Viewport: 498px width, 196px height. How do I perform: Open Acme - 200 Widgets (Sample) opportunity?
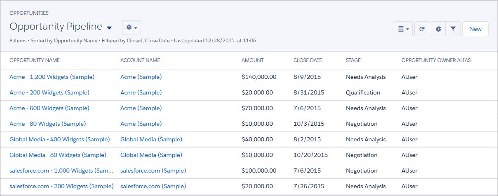(49, 92)
